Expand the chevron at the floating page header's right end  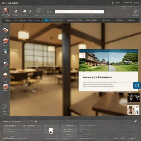pyautogui.click(x=137, y=51)
